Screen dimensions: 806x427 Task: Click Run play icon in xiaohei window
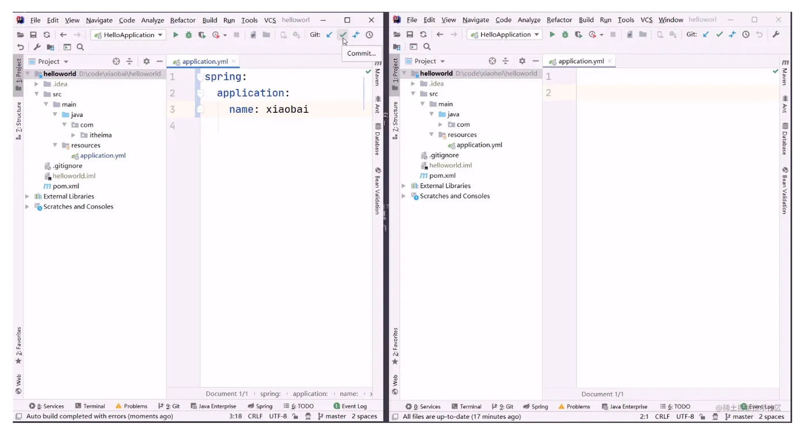tap(552, 35)
